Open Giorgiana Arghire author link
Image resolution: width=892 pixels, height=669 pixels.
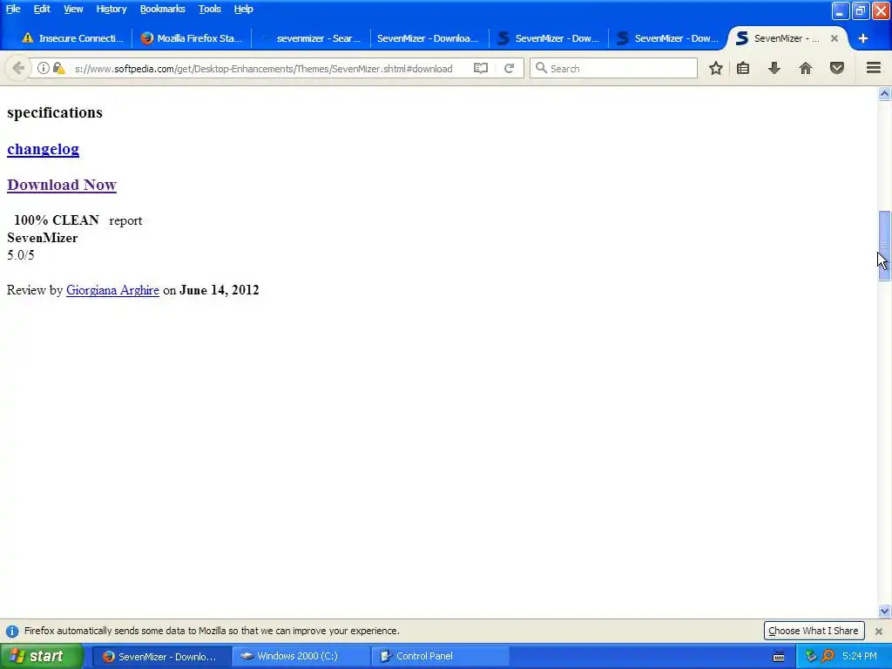(112, 290)
